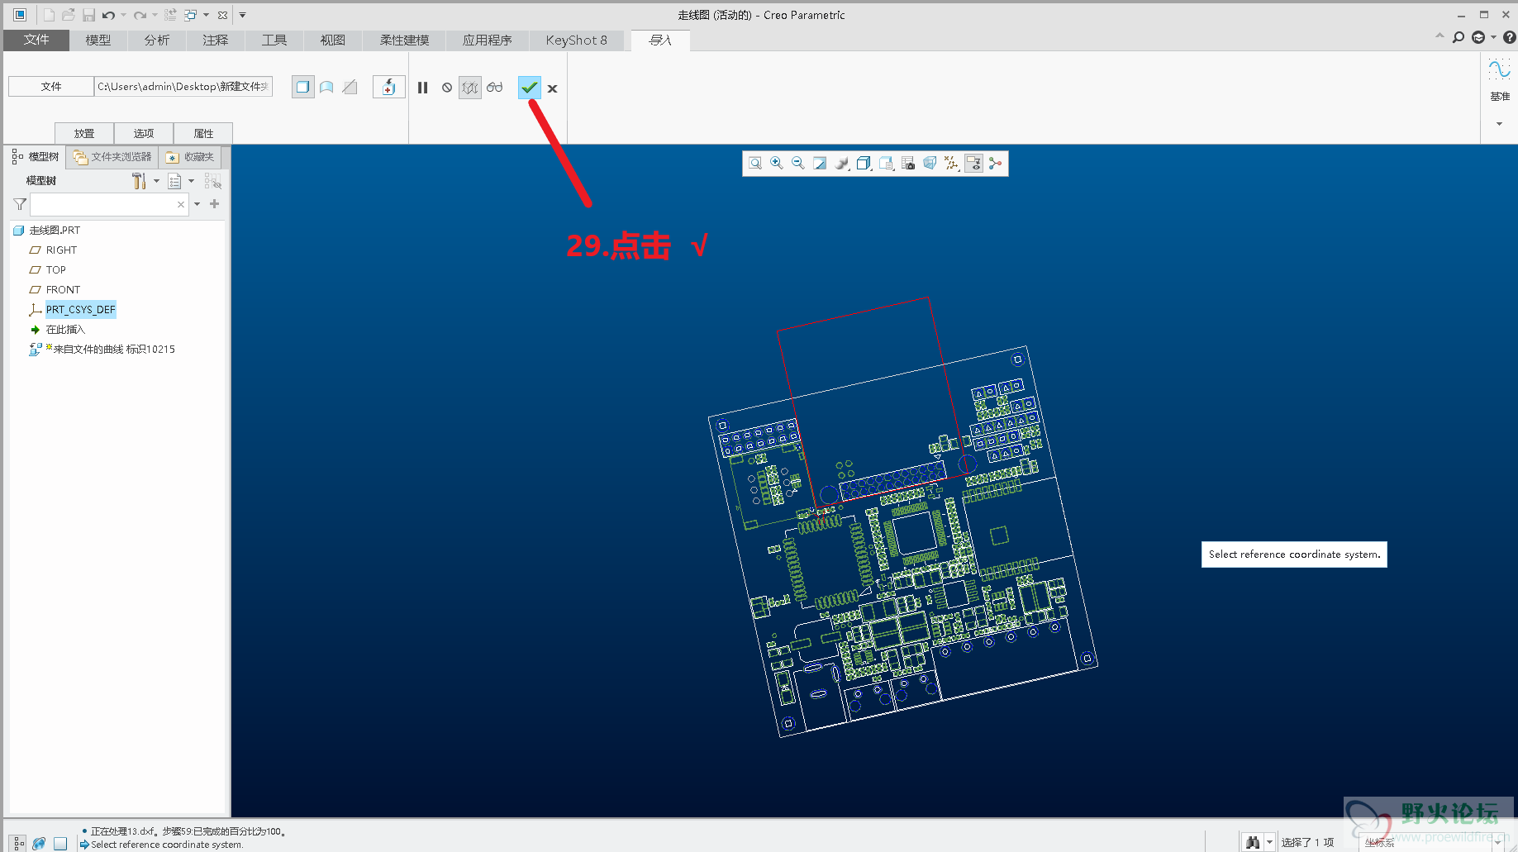Click the update file geometry icon
The width and height of the screenshot is (1518, 852).
click(388, 87)
